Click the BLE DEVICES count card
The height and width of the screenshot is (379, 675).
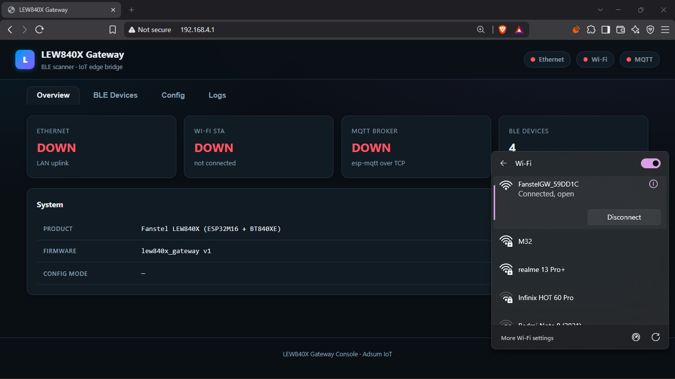[x=573, y=134]
